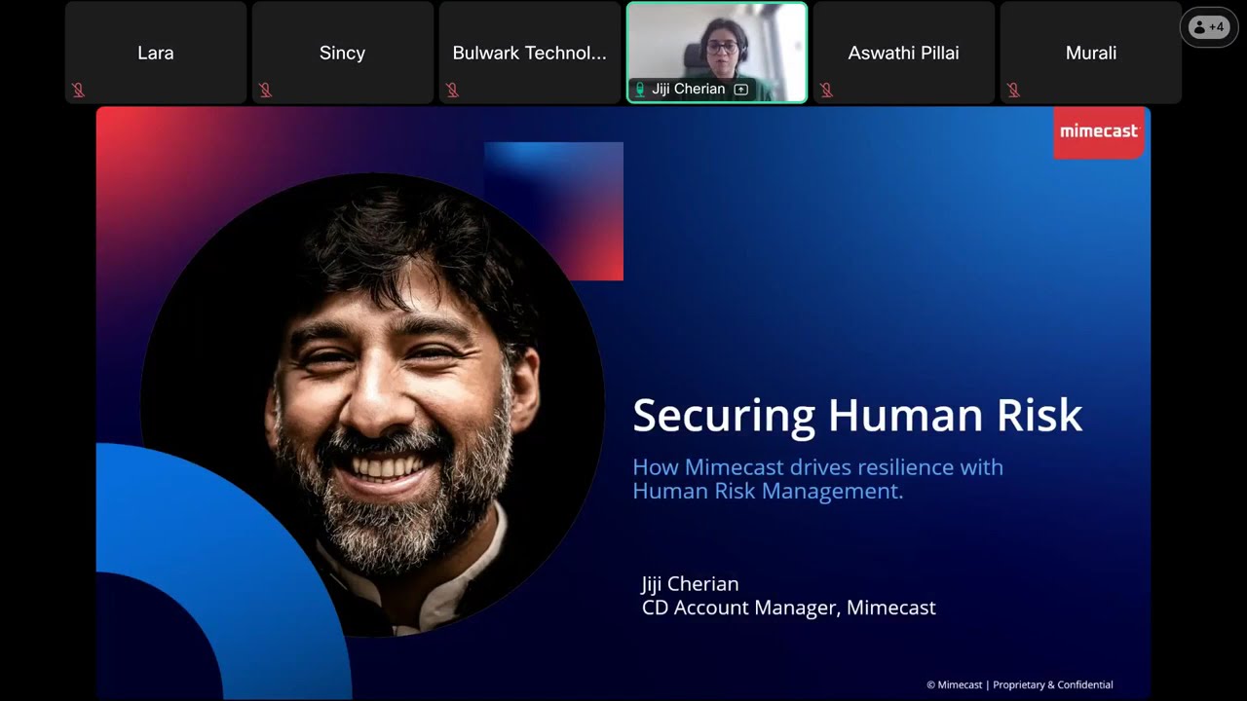Select the Bulwark Technol... participant tile

[x=530, y=53]
